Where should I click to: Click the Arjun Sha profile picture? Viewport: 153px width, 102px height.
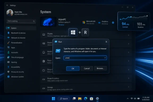click(10, 13)
